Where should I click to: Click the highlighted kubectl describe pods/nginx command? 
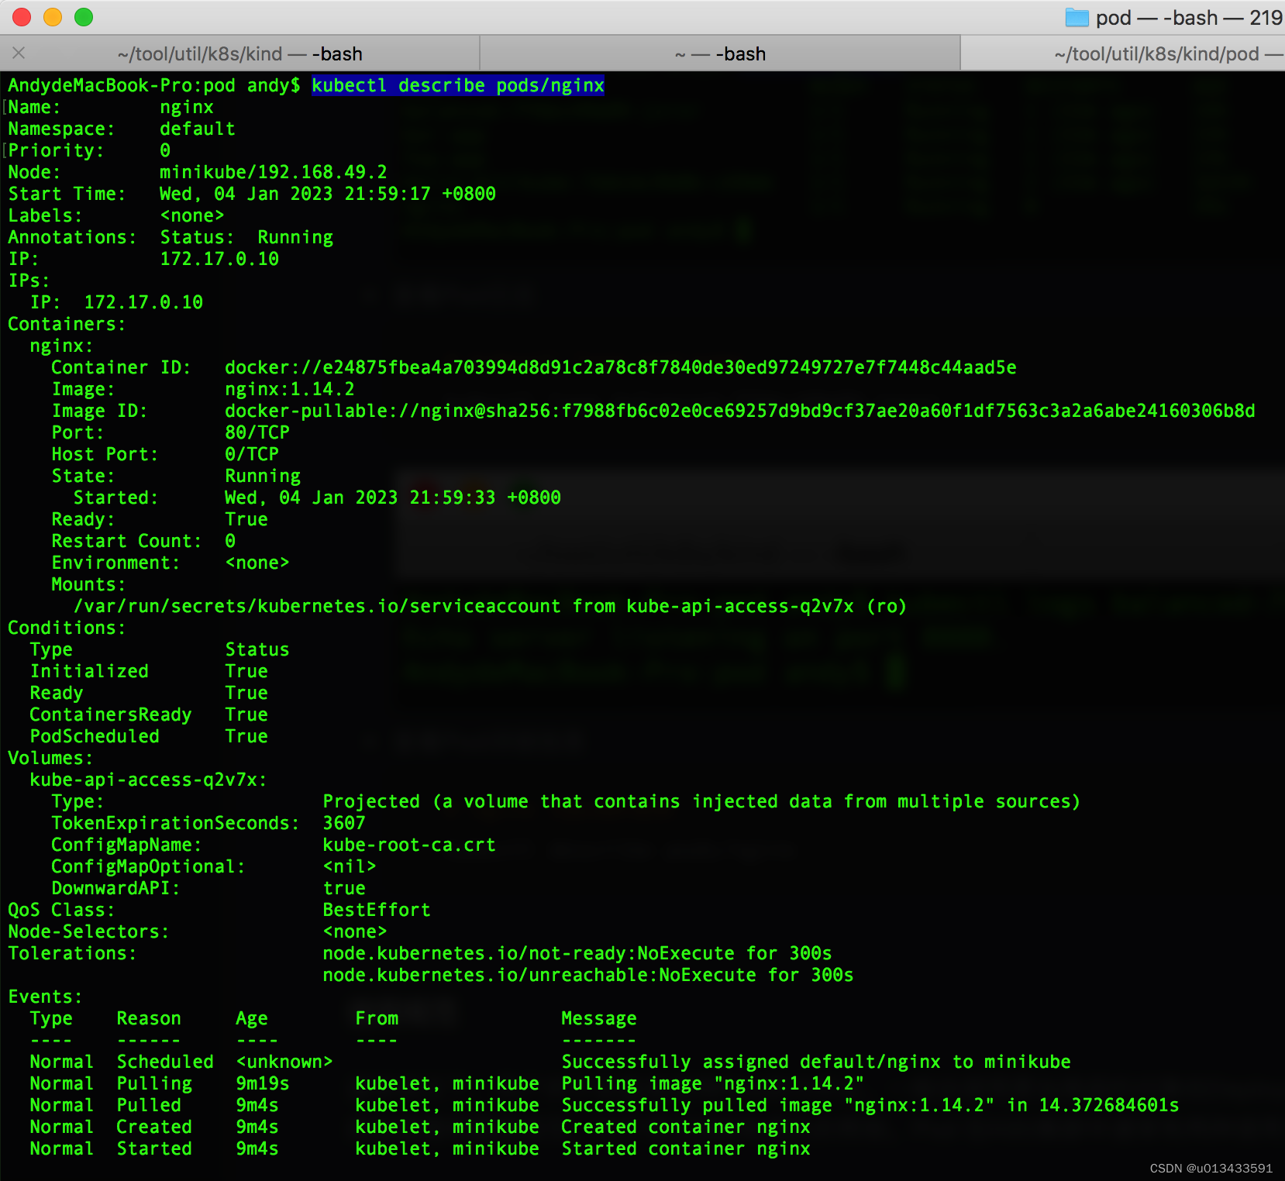[458, 85]
